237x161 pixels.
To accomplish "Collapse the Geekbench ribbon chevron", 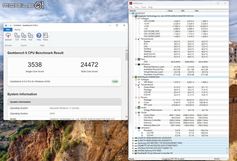I will pos(126,30).
